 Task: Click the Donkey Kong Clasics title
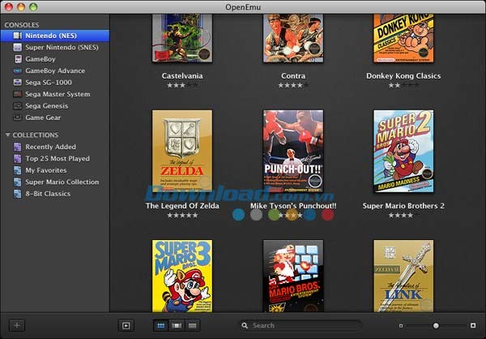(403, 75)
